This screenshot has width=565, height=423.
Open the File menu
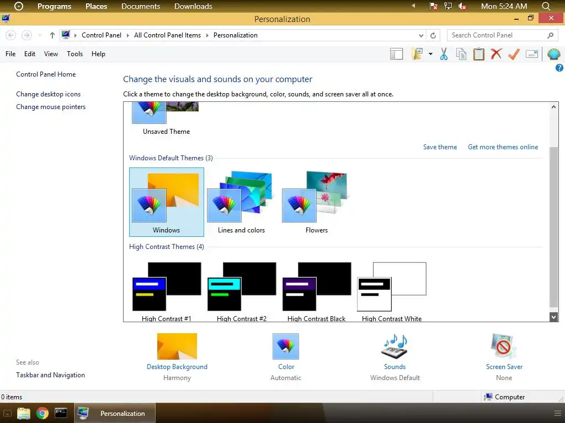[10, 54]
